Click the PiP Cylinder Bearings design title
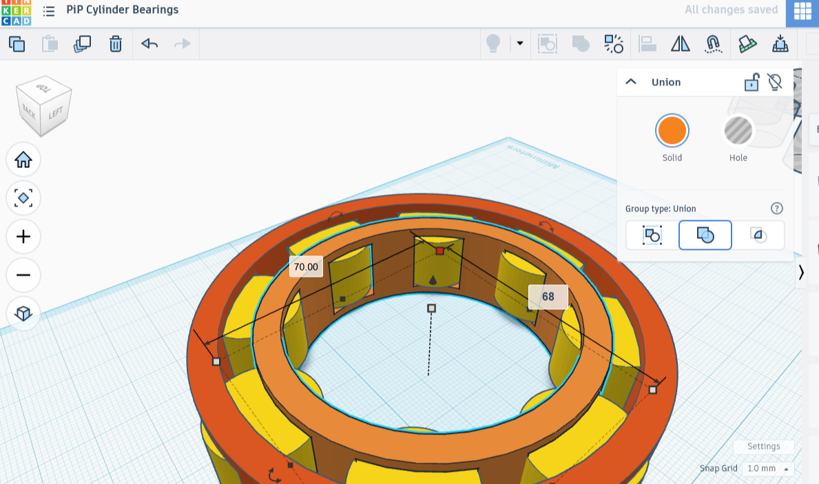The image size is (819, 484). tap(122, 10)
